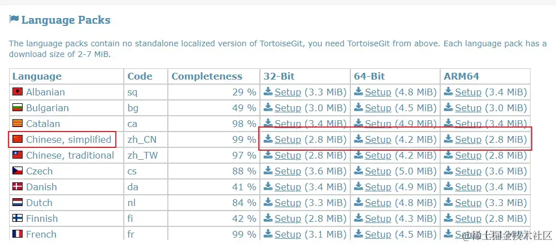This screenshot has width=556, height=245.
Task: Click the Danish flag icon
Action: click(x=18, y=187)
